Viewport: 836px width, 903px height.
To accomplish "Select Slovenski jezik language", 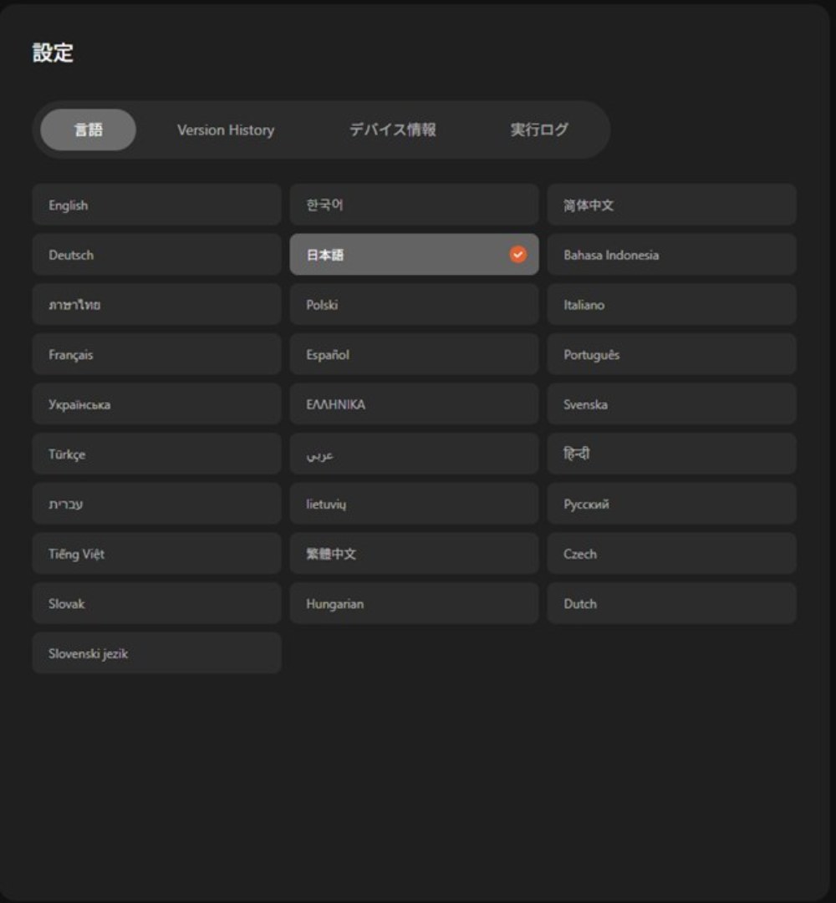I will (156, 653).
